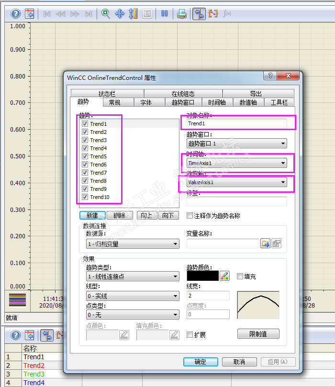Toggle Trend1 checkbox
This screenshot has height=387, width=335.
85,123
